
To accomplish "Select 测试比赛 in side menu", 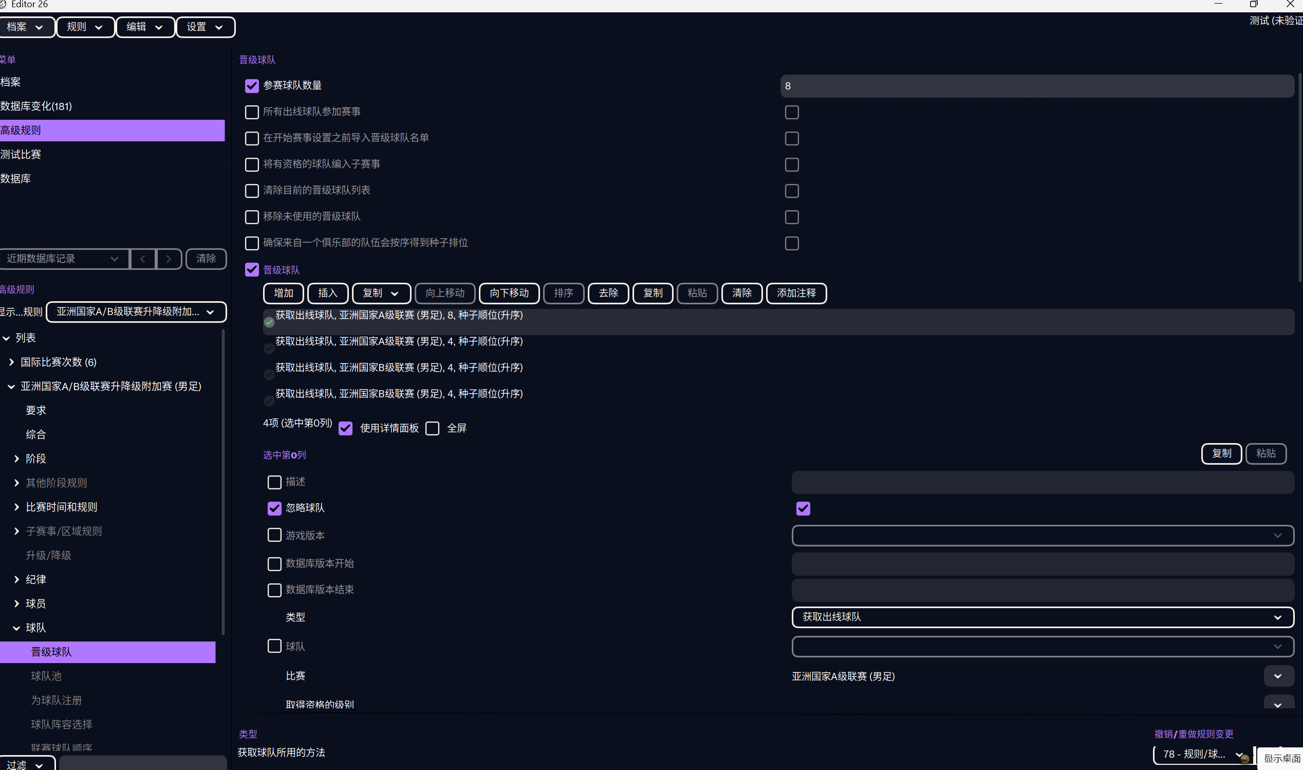I will click(112, 155).
